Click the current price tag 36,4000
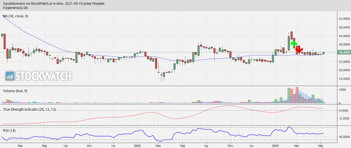The width and height of the screenshot is (351, 148). pos(344,52)
